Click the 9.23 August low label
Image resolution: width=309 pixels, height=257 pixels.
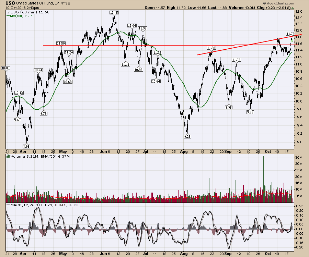187,136
